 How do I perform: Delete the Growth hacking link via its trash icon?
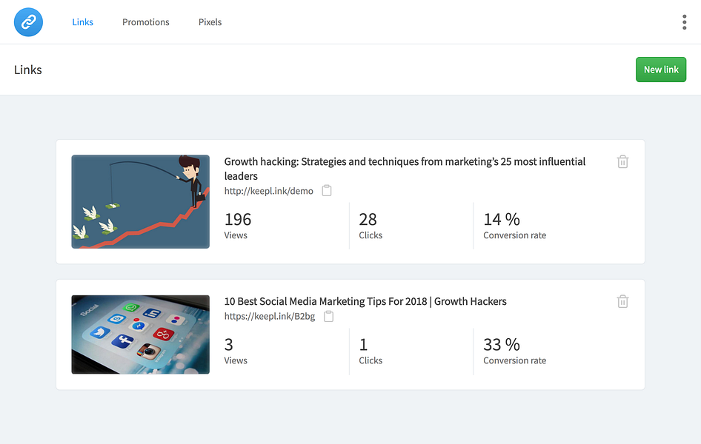tap(622, 161)
